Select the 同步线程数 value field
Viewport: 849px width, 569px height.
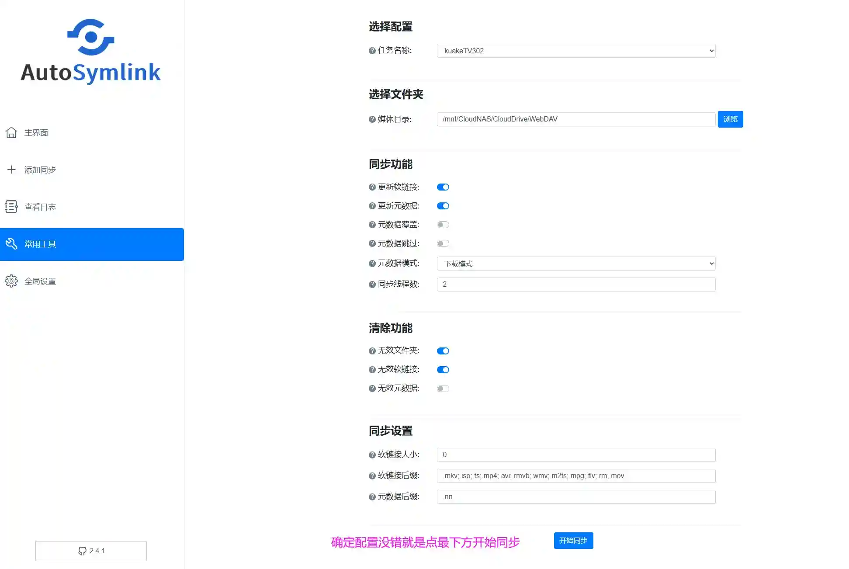click(576, 284)
